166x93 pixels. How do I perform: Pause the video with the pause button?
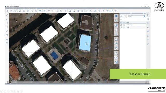pyautogui.click(x=8, y=82)
